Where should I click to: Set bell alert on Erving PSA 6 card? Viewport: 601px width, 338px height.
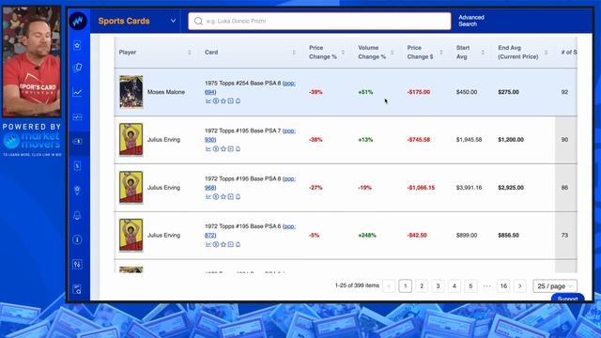click(238, 244)
